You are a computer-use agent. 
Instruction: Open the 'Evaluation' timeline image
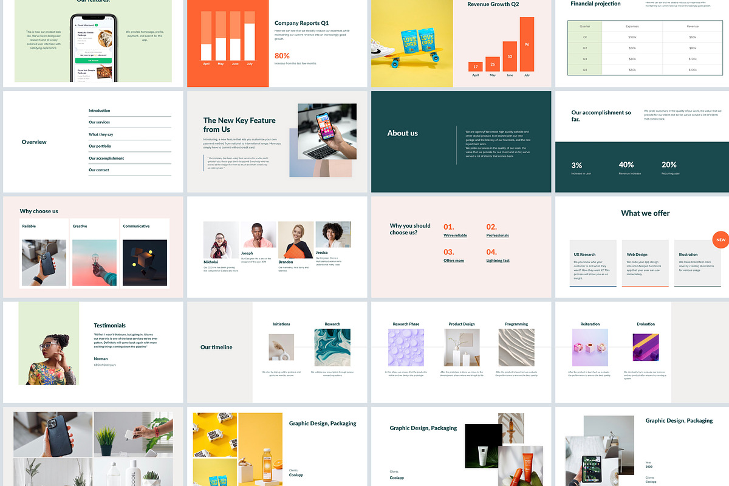tap(646, 347)
